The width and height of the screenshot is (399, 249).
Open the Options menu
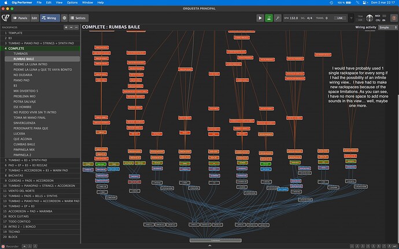tap(72, 2)
